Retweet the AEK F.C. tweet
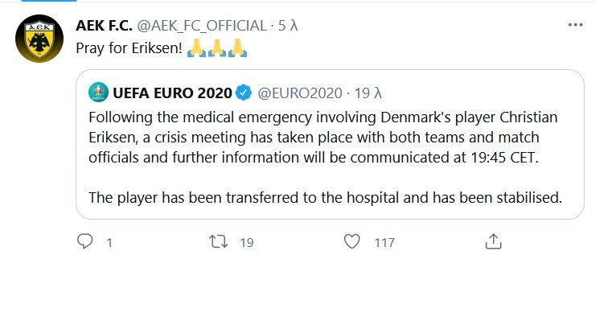616x317 pixels. pyautogui.click(x=218, y=241)
